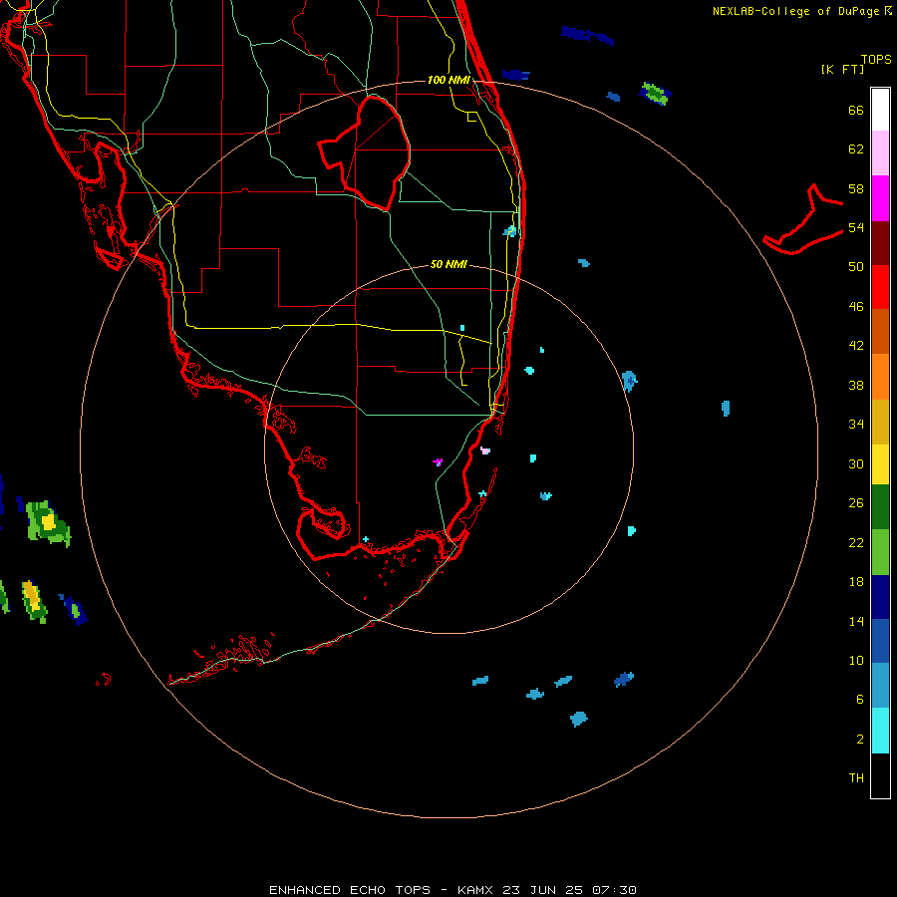Click the white swatch in the tops legend
Screen dimensions: 897x897
click(880, 110)
